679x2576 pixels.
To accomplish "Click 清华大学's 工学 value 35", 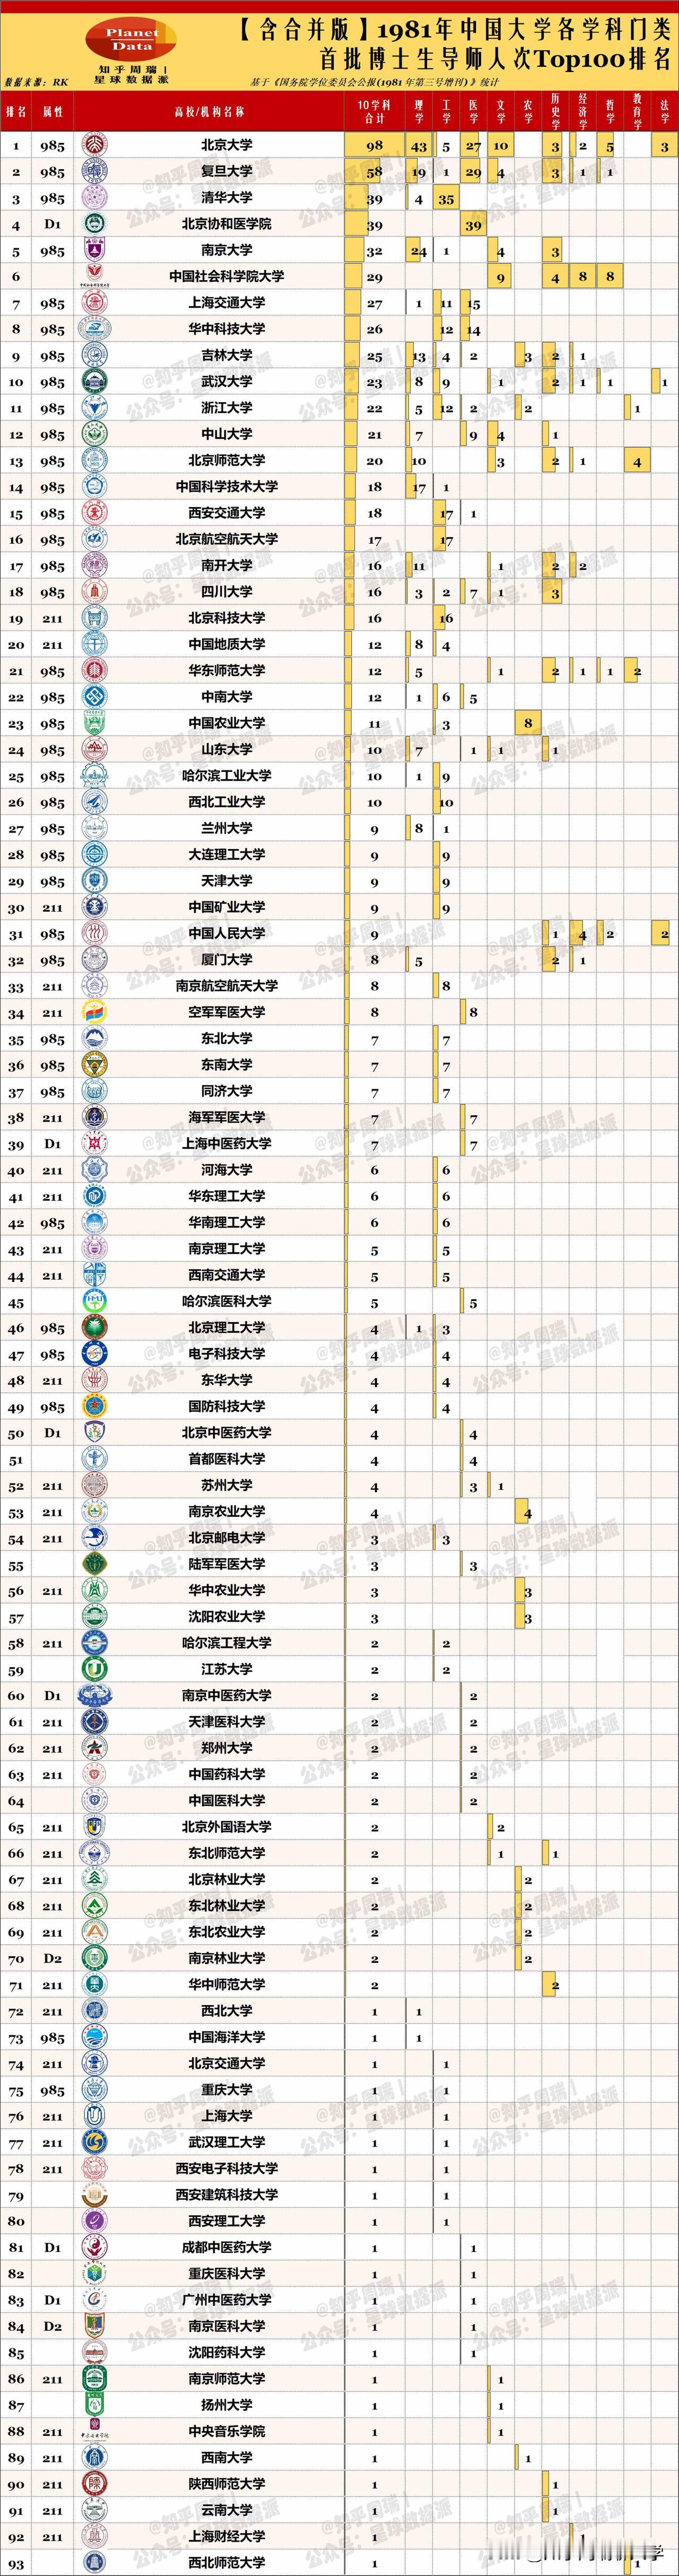I will (x=446, y=199).
